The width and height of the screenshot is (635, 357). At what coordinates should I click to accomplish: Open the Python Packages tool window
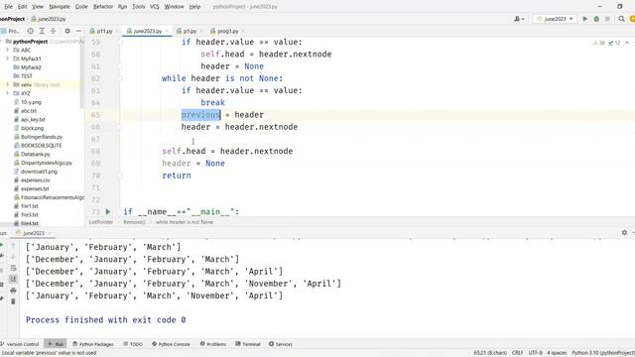(93, 344)
